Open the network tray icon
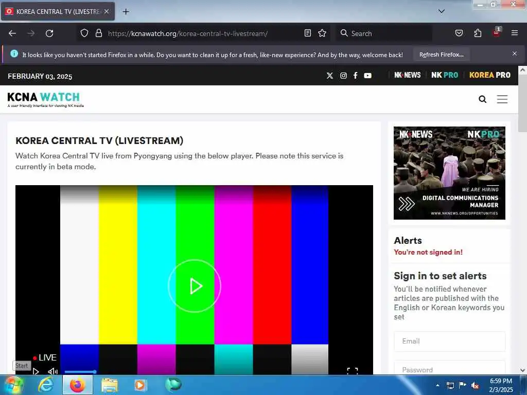The height and width of the screenshot is (395, 527). (450, 386)
